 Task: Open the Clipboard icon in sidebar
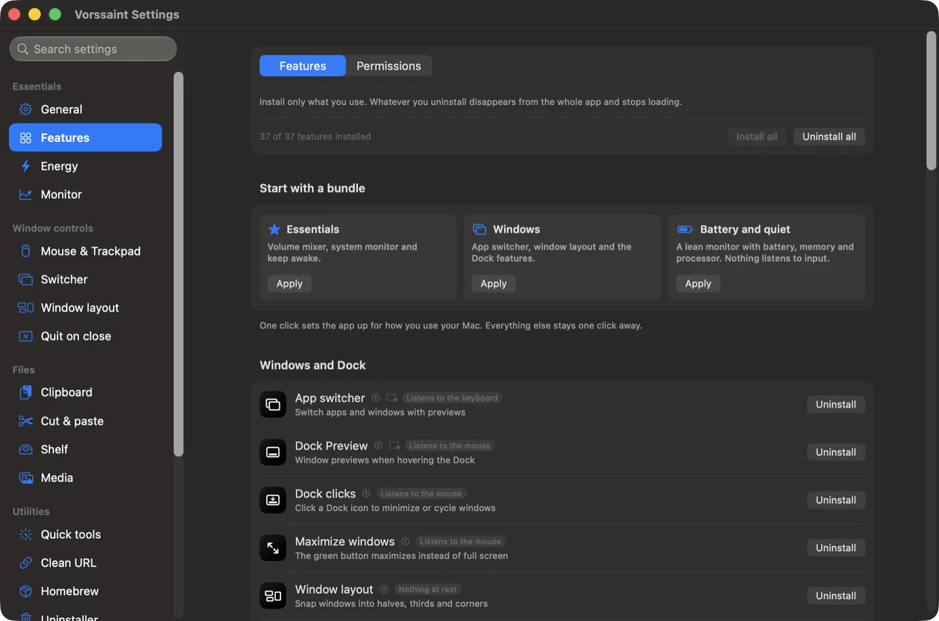click(x=25, y=392)
